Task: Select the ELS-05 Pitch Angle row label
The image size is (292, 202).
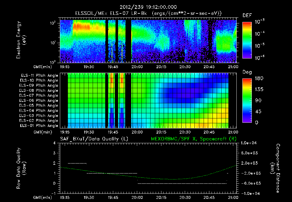Action: pyautogui.click(x=39, y=106)
